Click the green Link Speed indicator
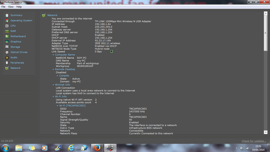The height and width of the screenshot is (152, 270). click(112, 52)
